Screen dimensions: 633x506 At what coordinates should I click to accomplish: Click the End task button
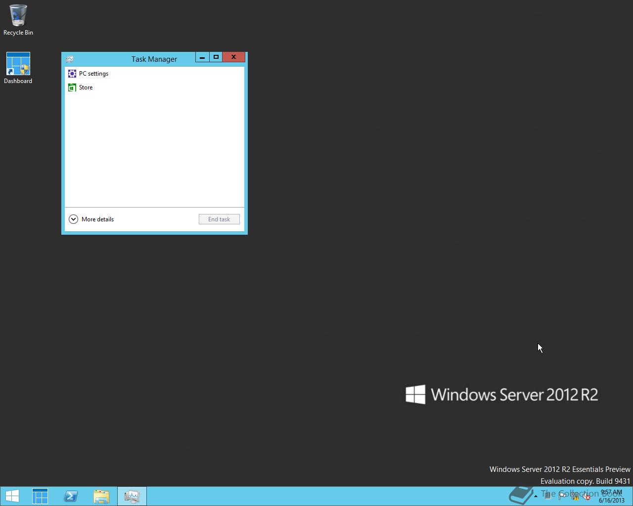[219, 219]
